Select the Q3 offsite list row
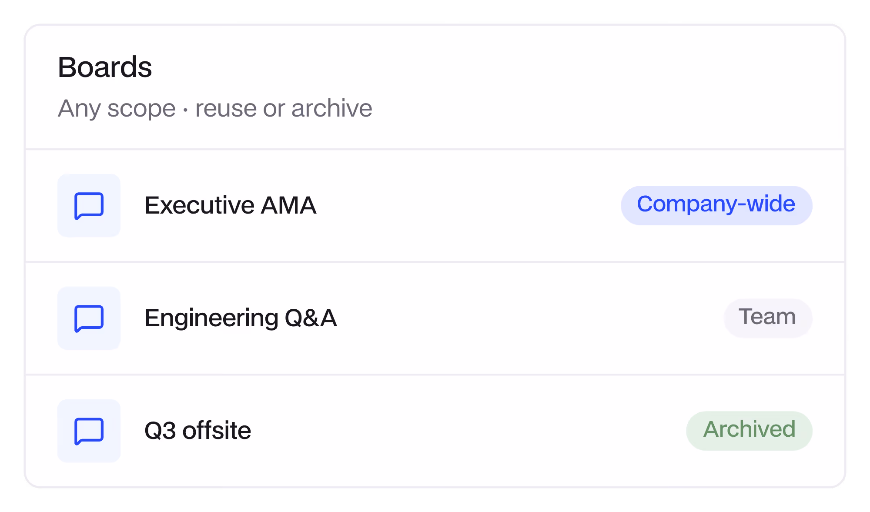 [x=435, y=431]
